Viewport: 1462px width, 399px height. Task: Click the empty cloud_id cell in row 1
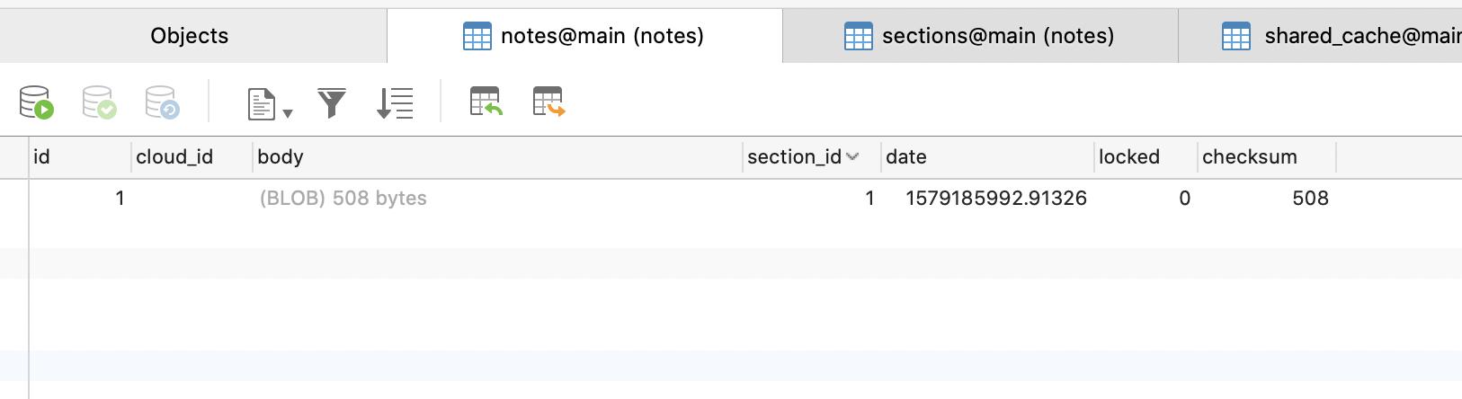point(192,198)
